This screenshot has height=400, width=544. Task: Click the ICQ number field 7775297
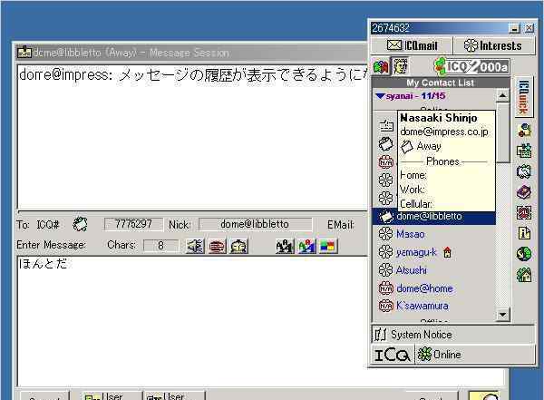point(133,224)
